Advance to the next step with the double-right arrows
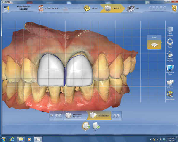 coord(116,116)
